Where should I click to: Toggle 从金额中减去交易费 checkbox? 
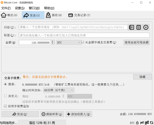coord(83,42)
